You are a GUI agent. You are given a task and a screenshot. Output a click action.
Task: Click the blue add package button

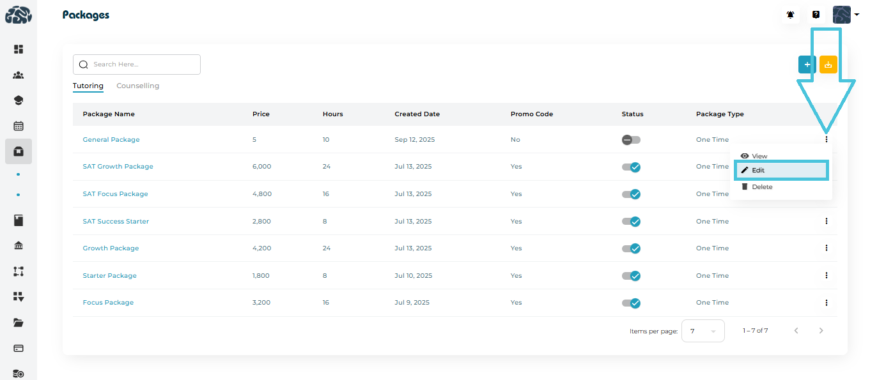(x=807, y=65)
